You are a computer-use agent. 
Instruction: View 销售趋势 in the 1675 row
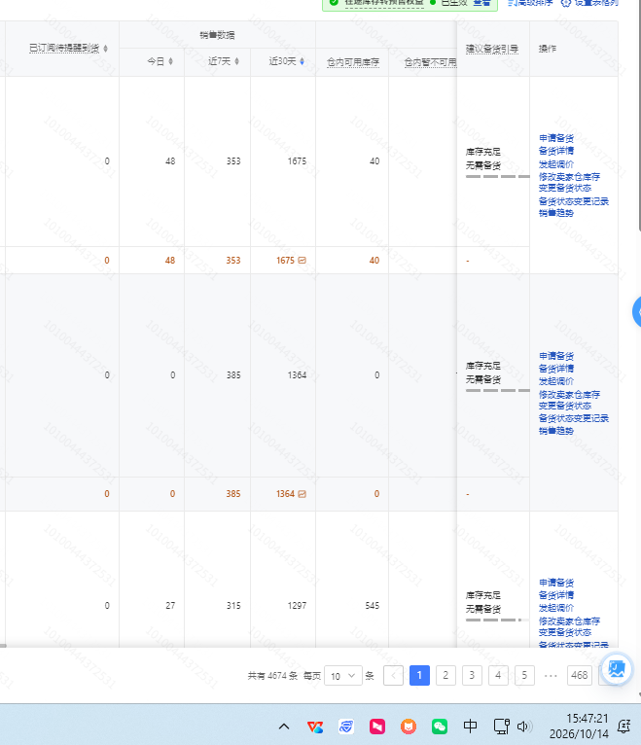(556, 213)
